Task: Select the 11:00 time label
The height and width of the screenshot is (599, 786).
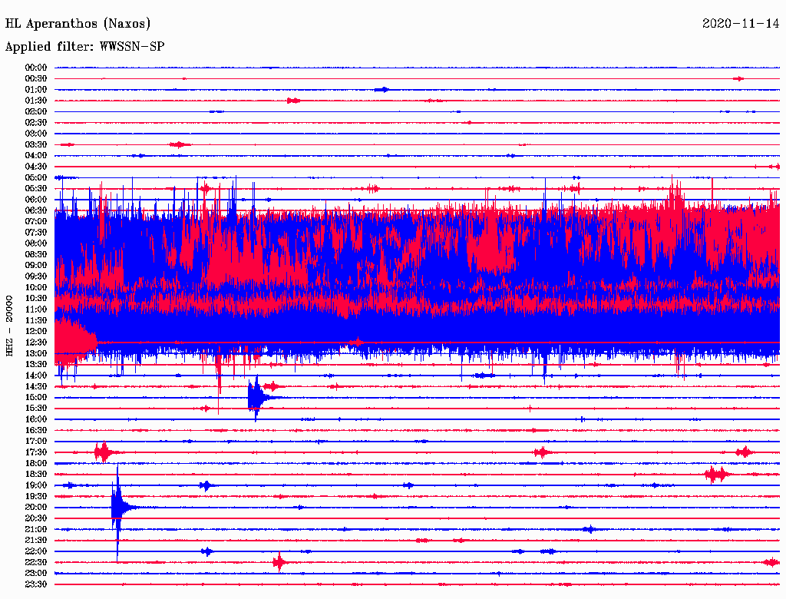Action: (x=36, y=309)
